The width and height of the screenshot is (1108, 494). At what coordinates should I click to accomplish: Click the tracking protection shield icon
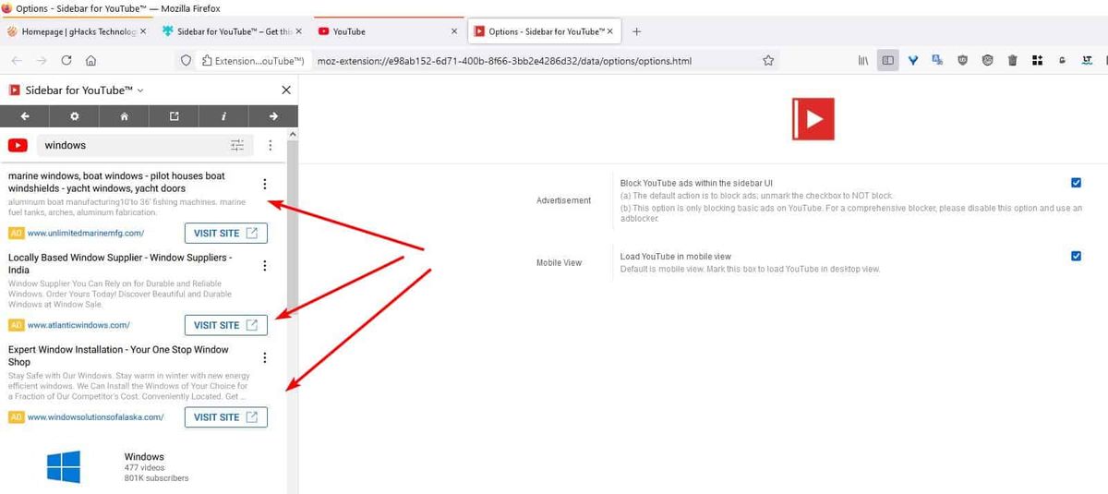186,60
